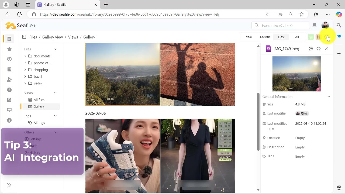The height and width of the screenshot is (194, 345).
Task: Open All files view
Action: point(39,100)
